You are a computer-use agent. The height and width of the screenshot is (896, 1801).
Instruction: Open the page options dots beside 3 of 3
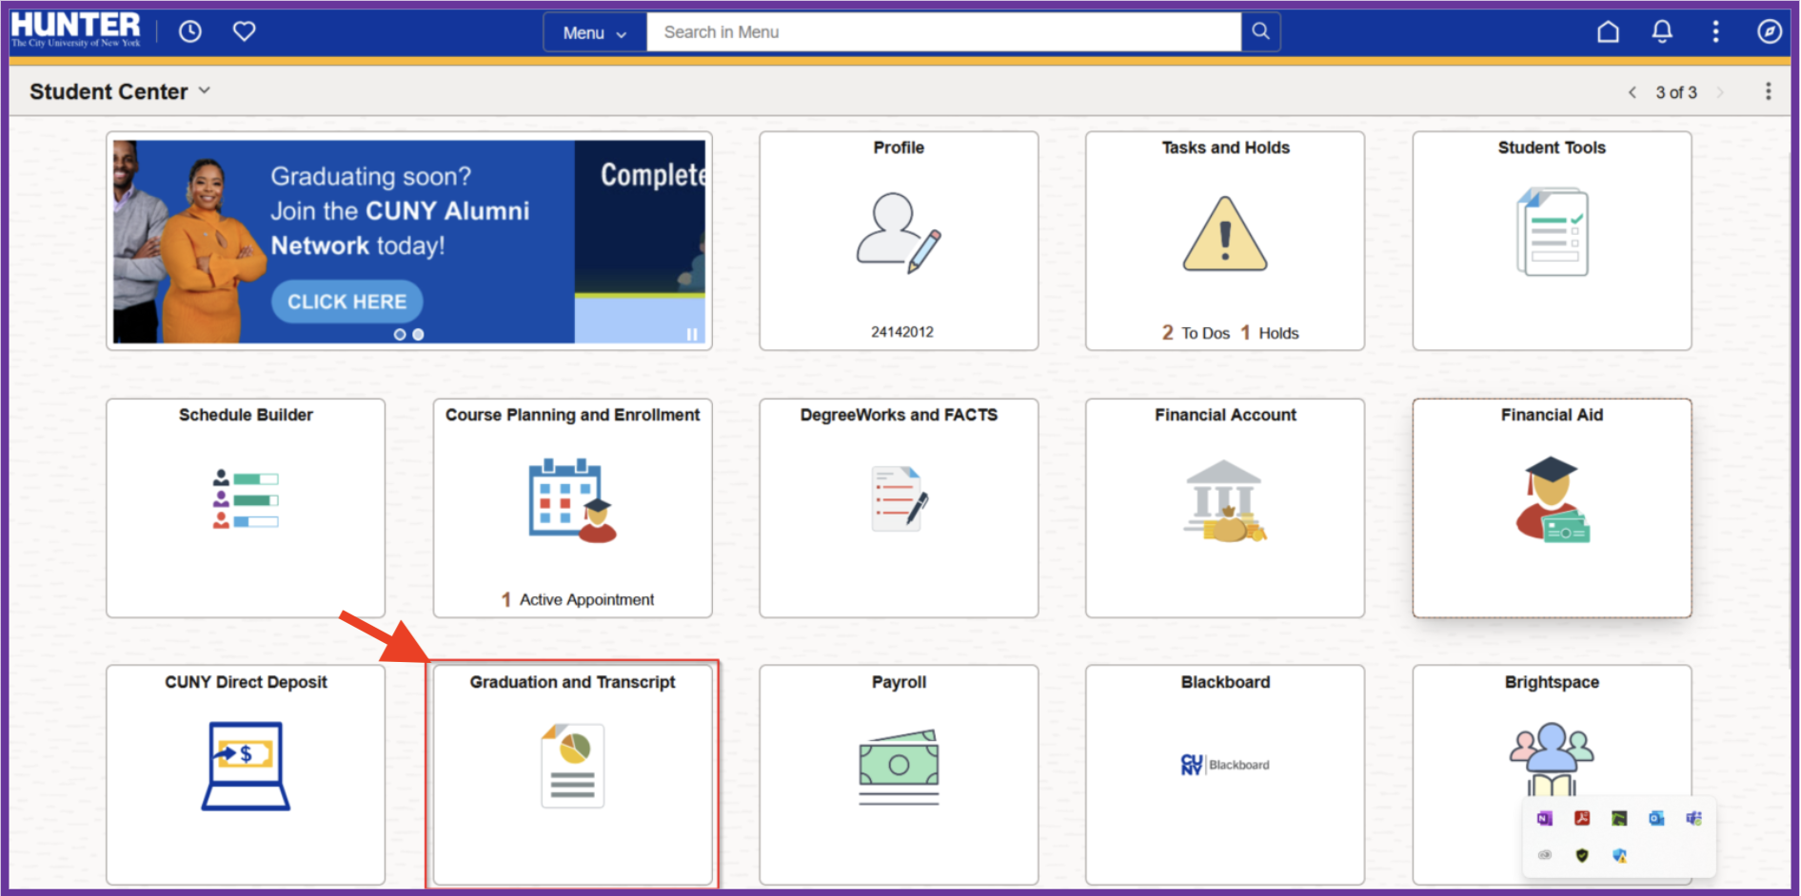[1768, 91]
